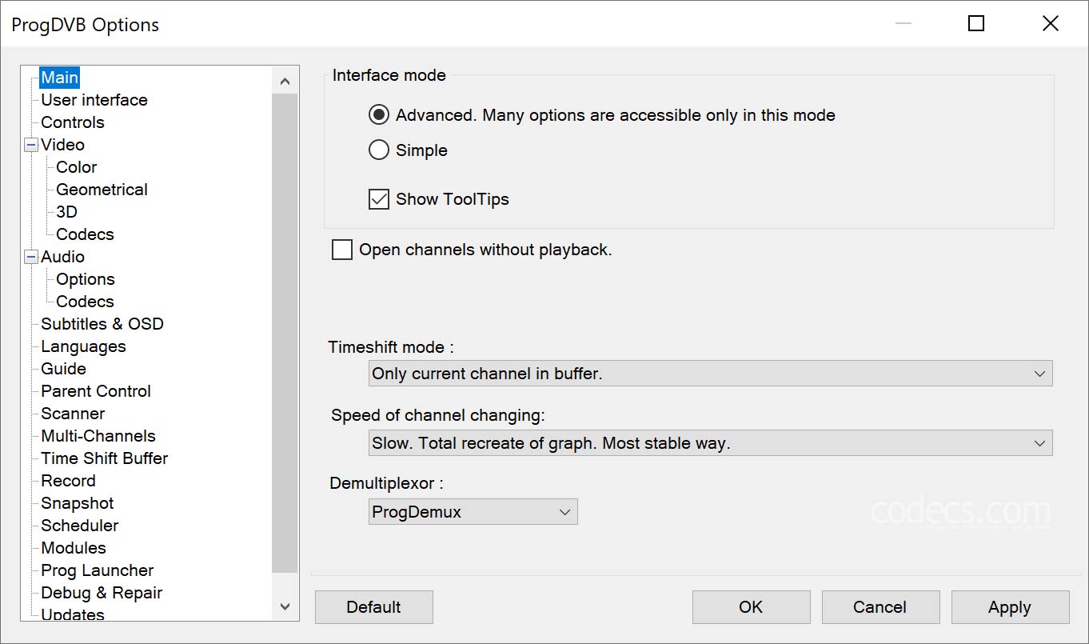
Task: Open Time Shift Buffer settings
Action: [105, 458]
